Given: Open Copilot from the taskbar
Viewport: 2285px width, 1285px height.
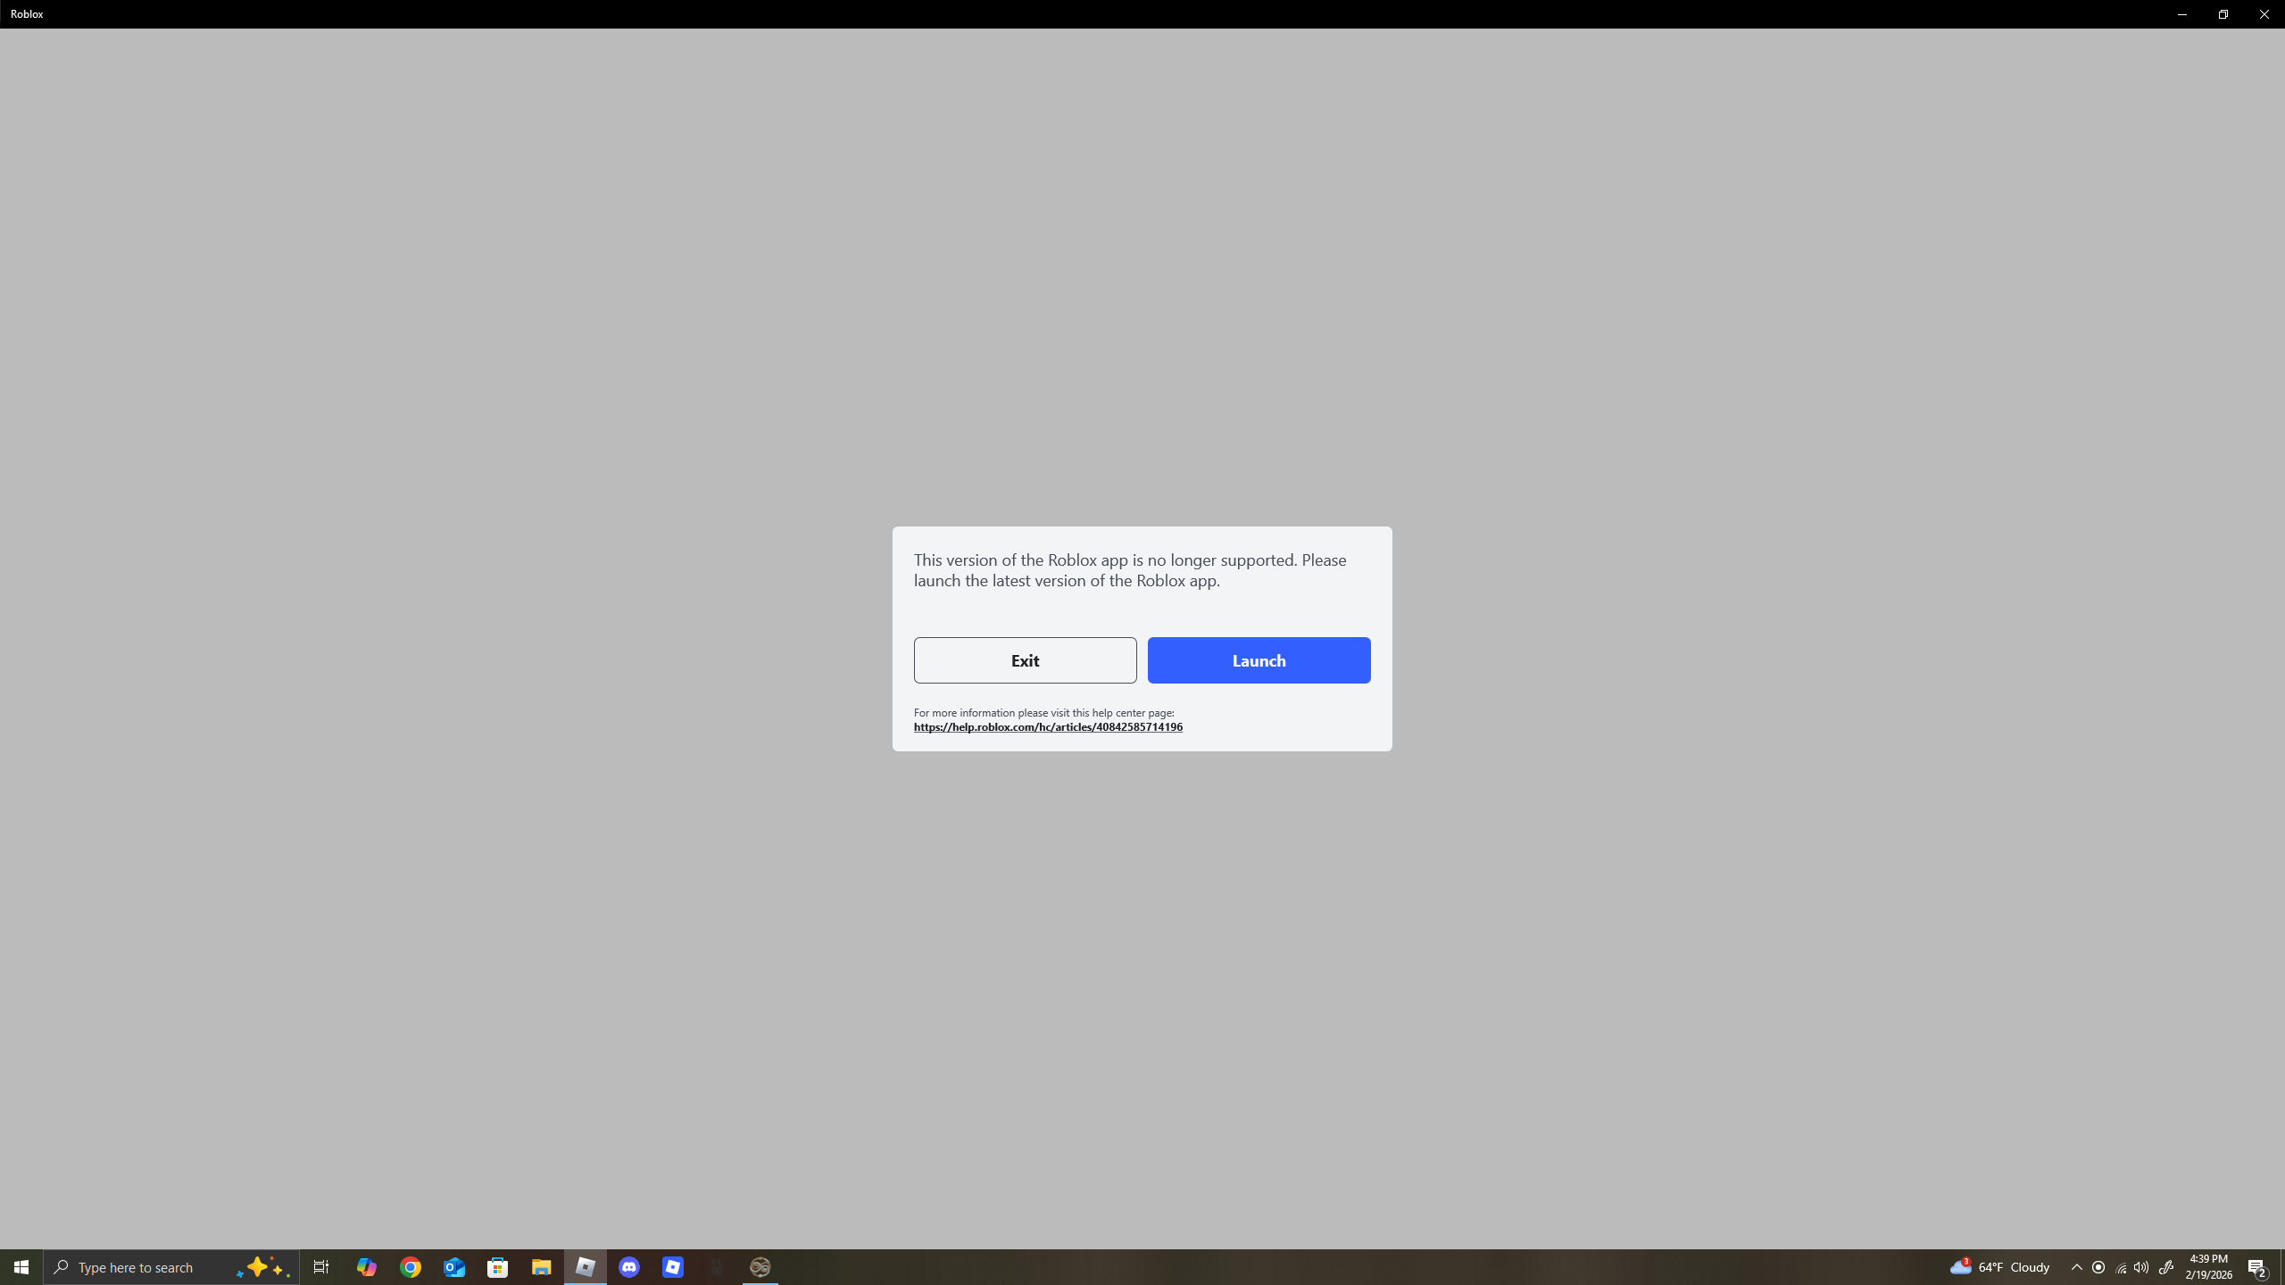Looking at the screenshot, I should click(366, 1266).
